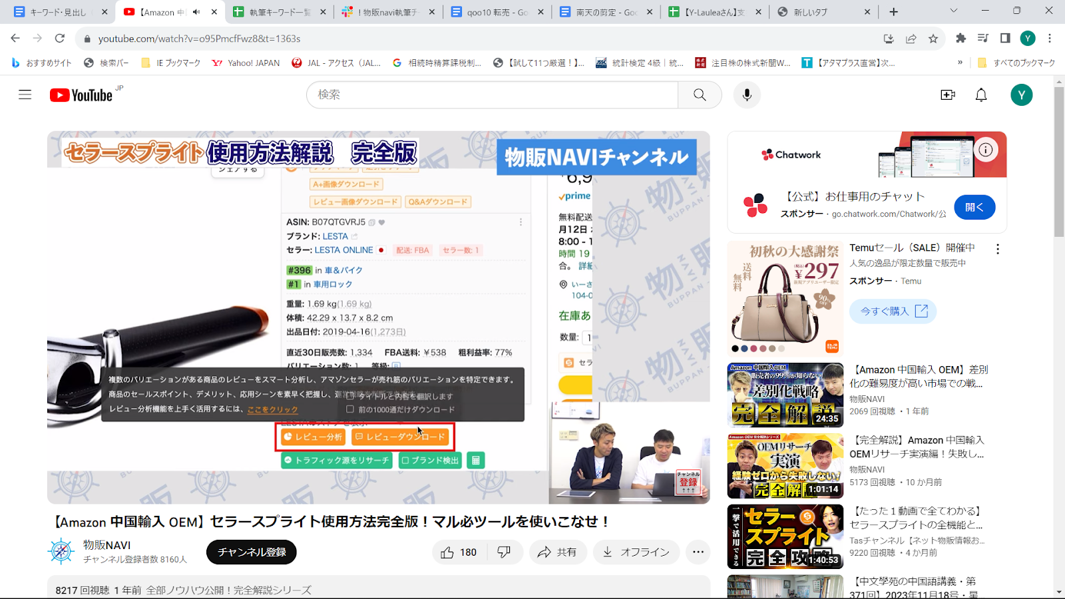The height and width of the screenshot is (599, 1065).
Task: Share the video with 共有 button
Action: tap(558, 552)
